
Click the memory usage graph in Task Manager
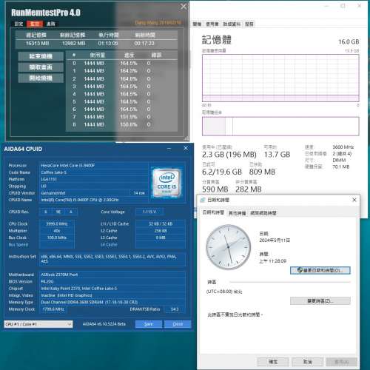280,78
